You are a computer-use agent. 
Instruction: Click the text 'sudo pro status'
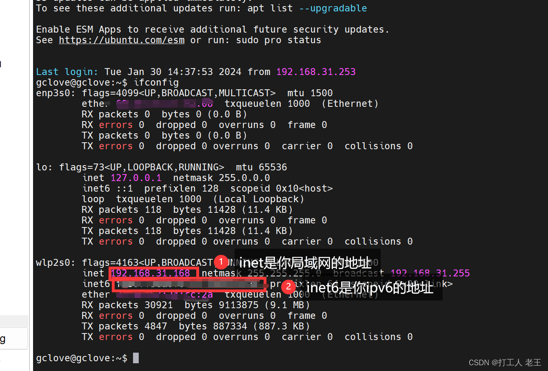[278, 40]
